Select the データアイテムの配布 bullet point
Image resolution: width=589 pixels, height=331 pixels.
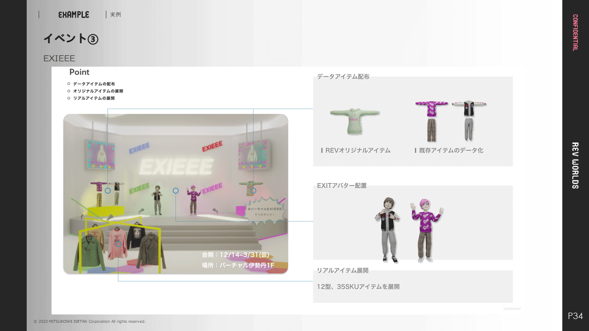[x=94, y=84]
